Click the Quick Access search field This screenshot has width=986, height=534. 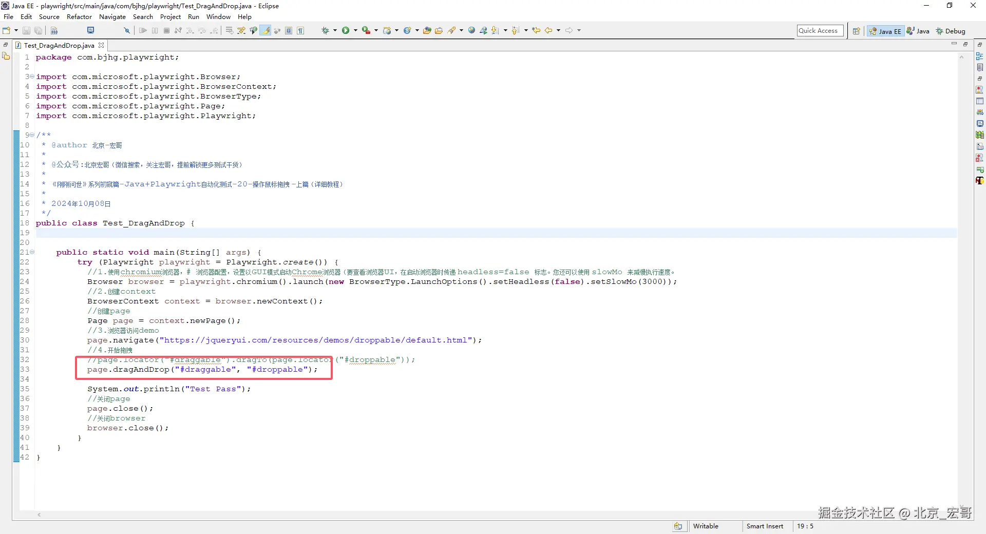coord(820,31)
